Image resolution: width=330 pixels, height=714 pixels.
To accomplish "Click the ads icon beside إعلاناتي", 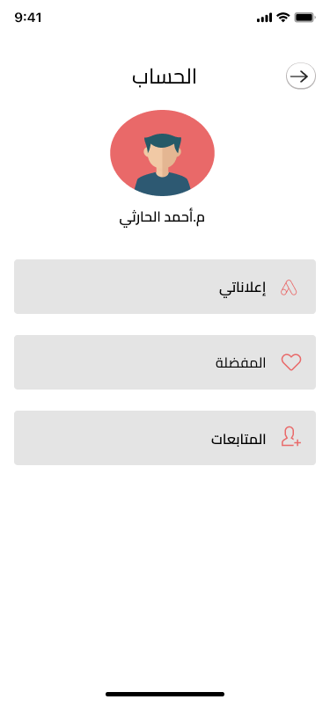I will point(289,288).
